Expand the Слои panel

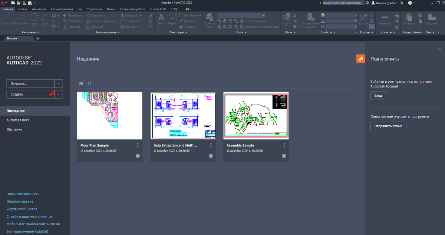[241, 32]
